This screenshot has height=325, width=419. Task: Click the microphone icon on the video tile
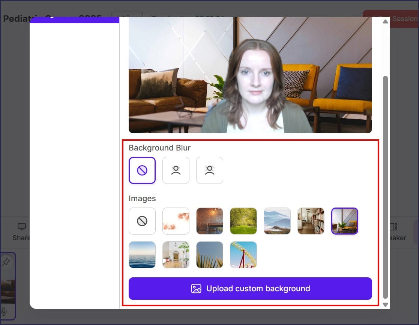click(4, 311)
